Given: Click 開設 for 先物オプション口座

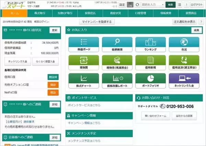Looking at the screenshot, I should pyautogui.click(x=53, y=84).
